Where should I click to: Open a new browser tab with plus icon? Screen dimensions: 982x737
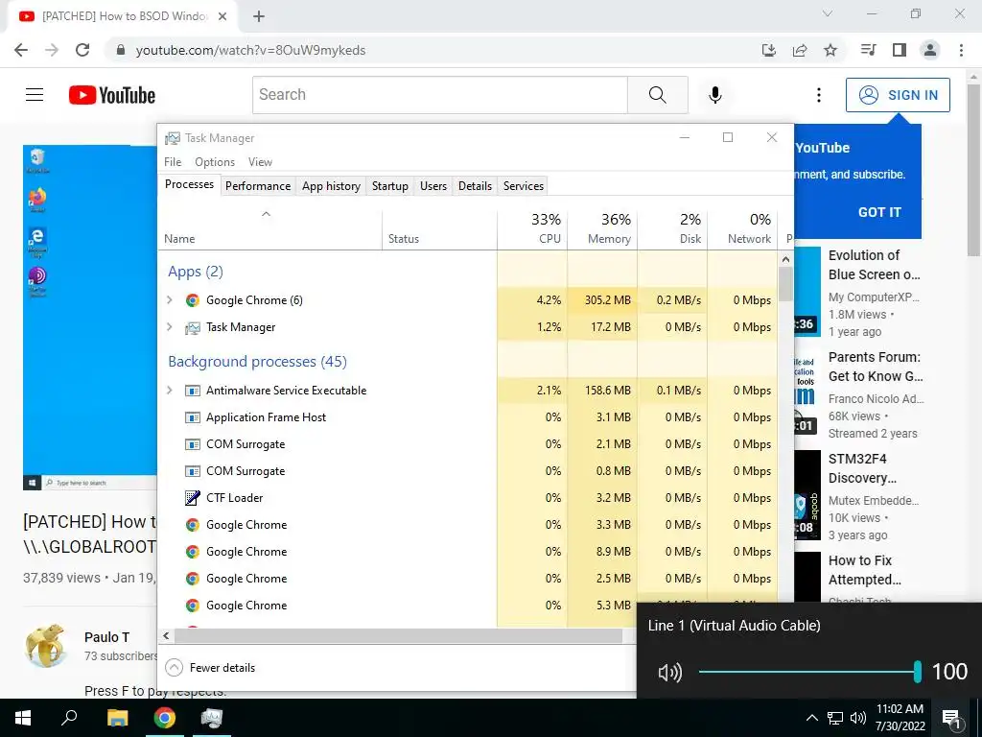(x=259, y=16)
